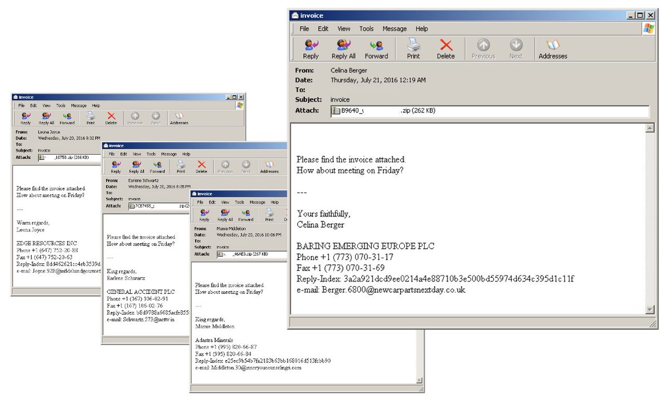Click Reply icon in Celina Berger email
Screen dimensions: 669x403
(311, 48)
